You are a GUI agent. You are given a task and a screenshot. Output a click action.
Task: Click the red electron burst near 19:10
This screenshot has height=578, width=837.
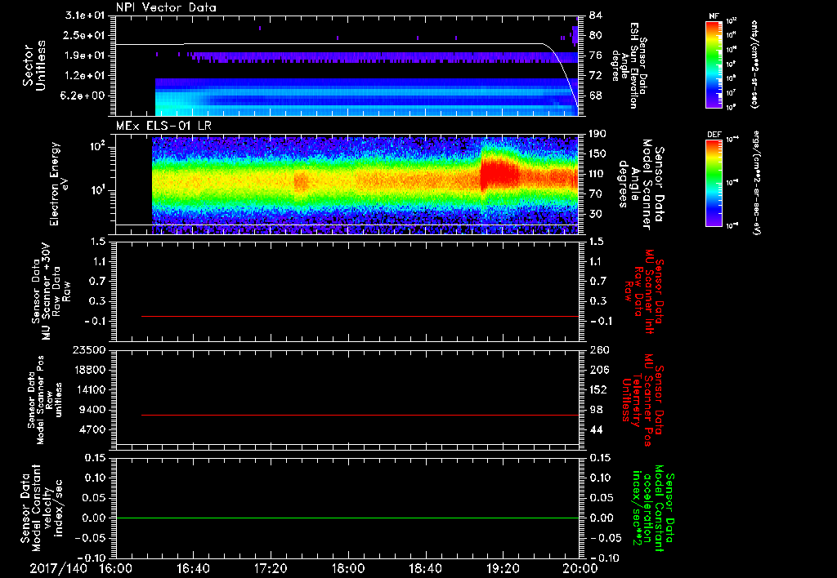499,174
